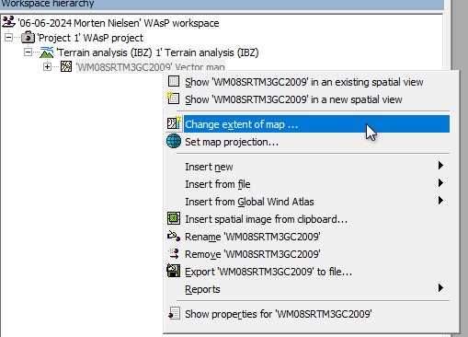Image resolution: width=468 pixels, height=337 pixels.
Task: Select the 'WM08SRTM3GC2009' Vector map row
Action: [x=150, y=67]
